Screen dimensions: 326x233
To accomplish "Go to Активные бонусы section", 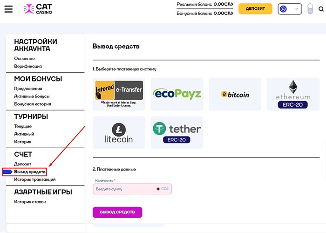I will [32, 96].
